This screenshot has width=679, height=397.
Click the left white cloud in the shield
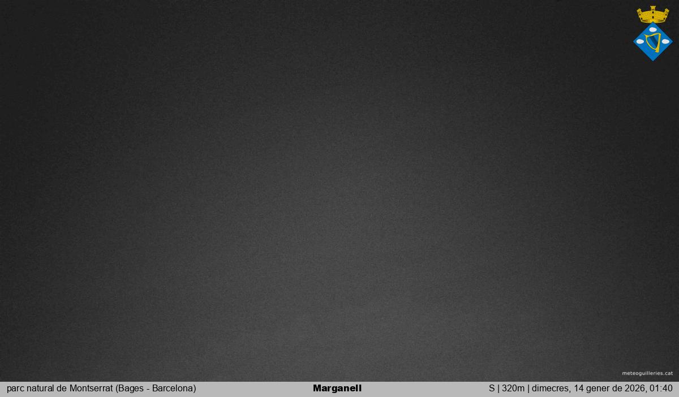pos(640,41)
